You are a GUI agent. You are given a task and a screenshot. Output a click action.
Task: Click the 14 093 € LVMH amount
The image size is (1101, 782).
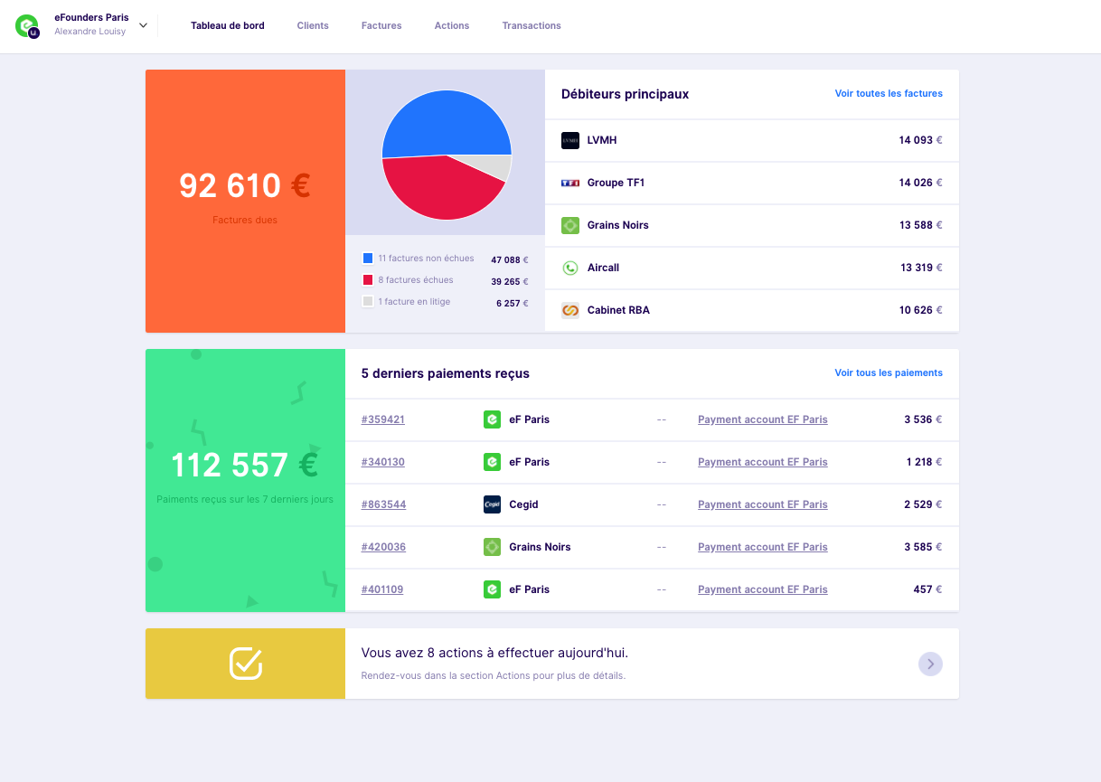920,140
